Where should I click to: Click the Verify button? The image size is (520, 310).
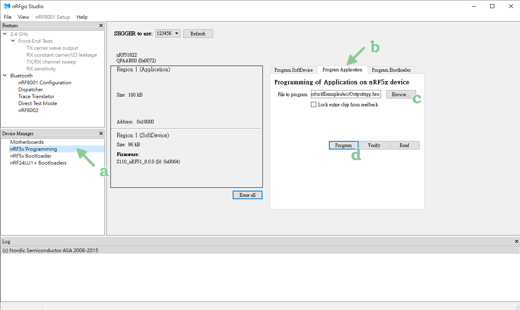pos(374,145)
